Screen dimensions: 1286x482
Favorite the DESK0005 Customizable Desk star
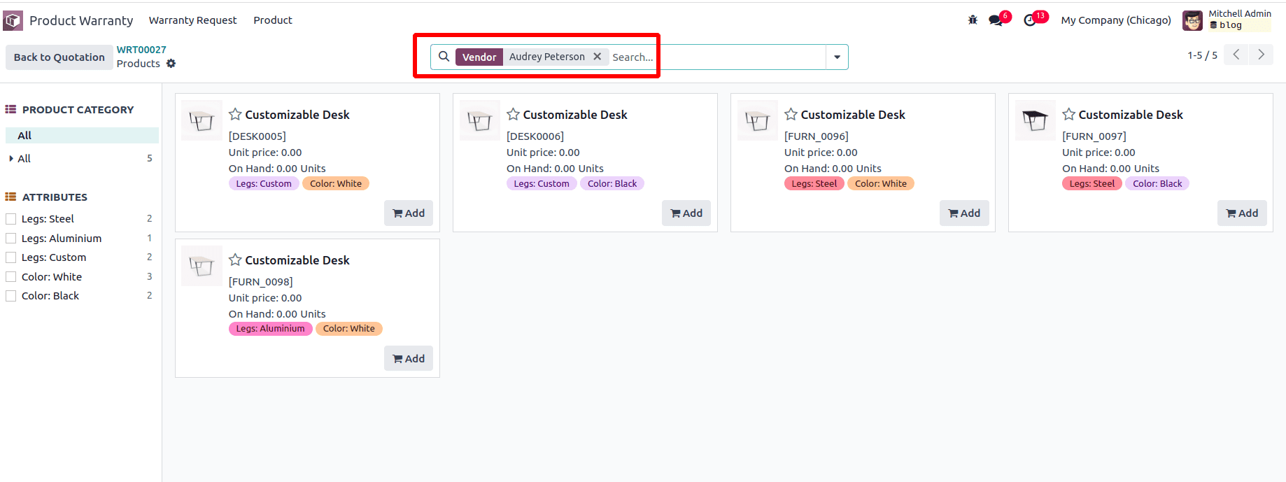point(235,114)
